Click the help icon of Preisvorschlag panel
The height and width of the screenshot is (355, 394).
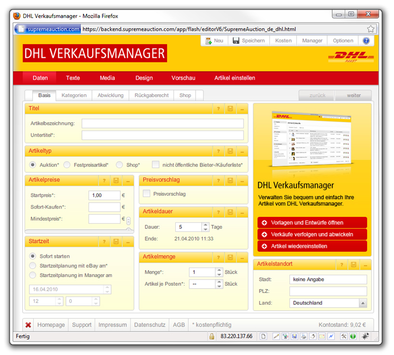coord(218,180)
